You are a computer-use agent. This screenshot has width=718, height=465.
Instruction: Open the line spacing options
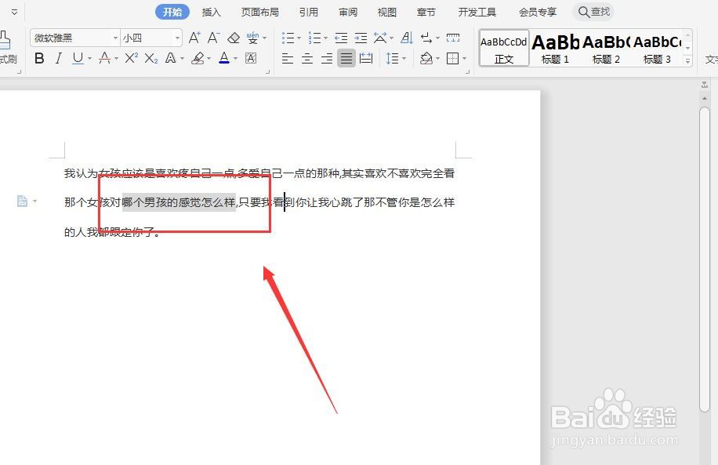[x=396, y=58]
